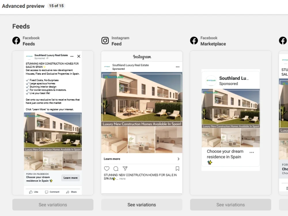Screen dimensions: 288x216
Task: Click Southland Luxury Real Estate name in Facebook ad
Action: point(51,55)
